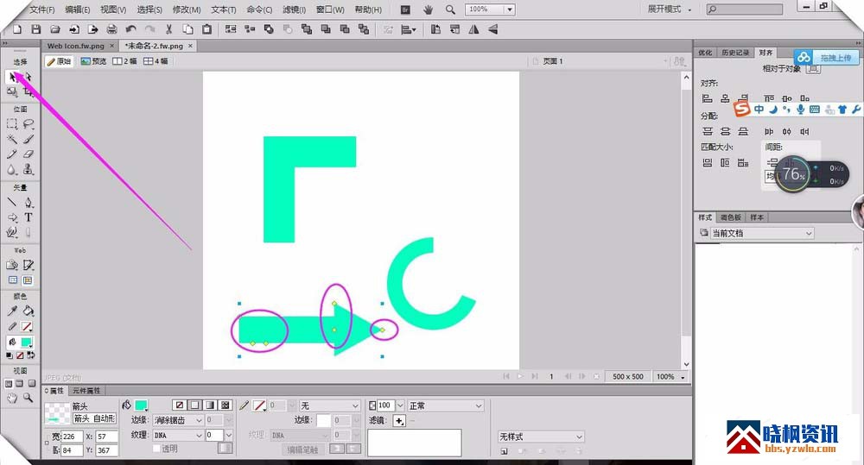
Task: Pick the Magic Wand tool
Action: point(12,139)
